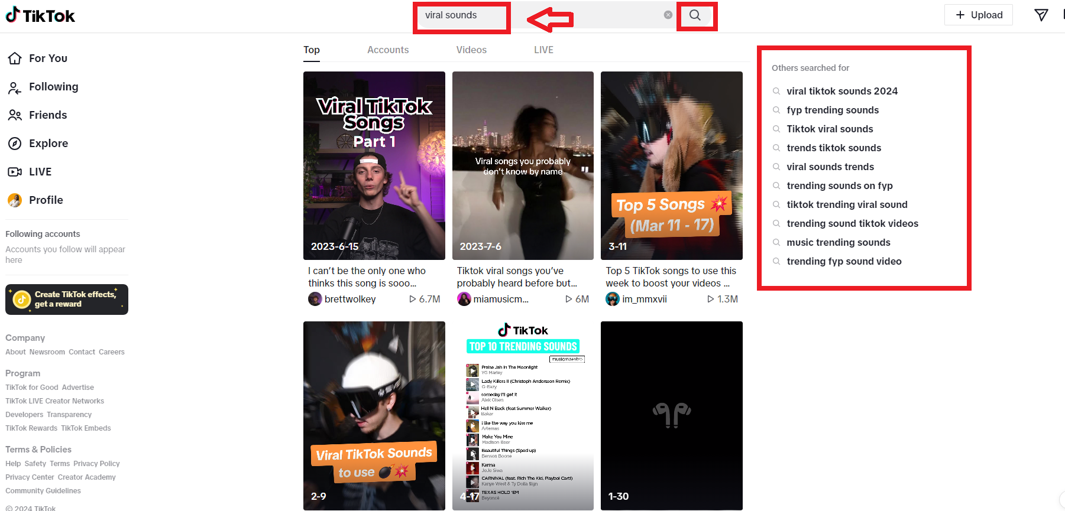Open the Newsroom link
The height and width of the screenshot is (511, 1065).
pyautogui.click(x=47, y=352)
